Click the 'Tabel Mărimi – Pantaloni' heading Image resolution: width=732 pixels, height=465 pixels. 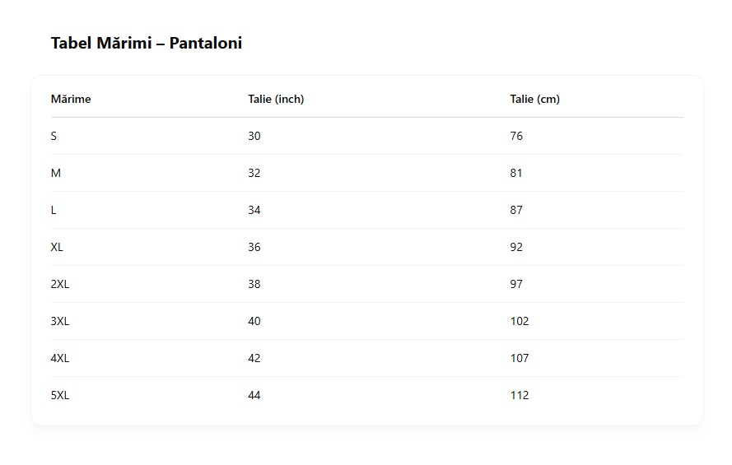(146, 43)
